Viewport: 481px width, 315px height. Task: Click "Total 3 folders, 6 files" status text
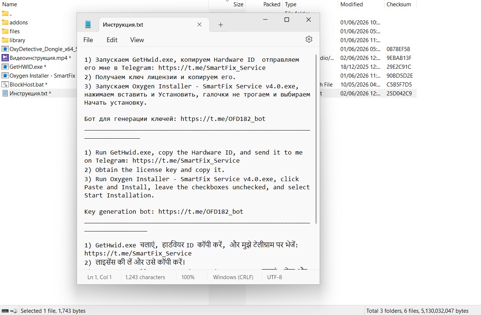tap(417, 311)
